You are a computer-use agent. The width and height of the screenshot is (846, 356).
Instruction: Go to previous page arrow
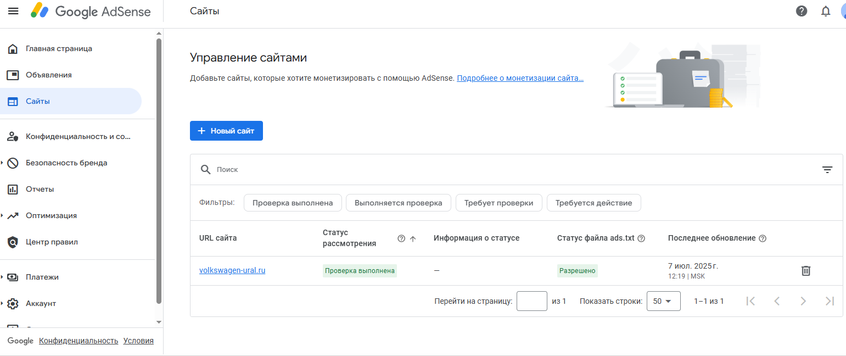(777, 301)
